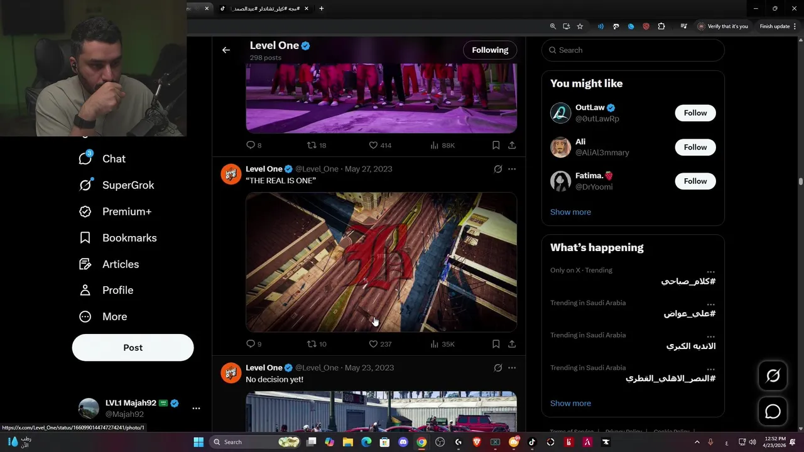Open a new browser tab with plus
804x452 pixels.
click(x=322, y=9)
